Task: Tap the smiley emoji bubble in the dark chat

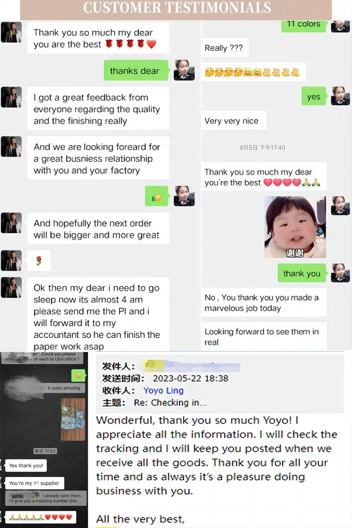Action: [x=78, y=376]
